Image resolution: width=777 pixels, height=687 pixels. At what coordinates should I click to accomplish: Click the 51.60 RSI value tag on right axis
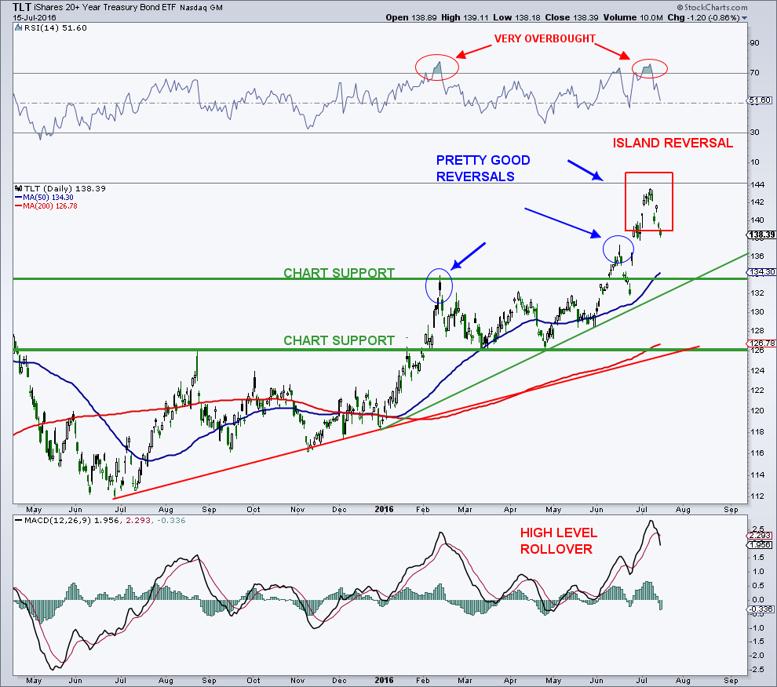759,100
